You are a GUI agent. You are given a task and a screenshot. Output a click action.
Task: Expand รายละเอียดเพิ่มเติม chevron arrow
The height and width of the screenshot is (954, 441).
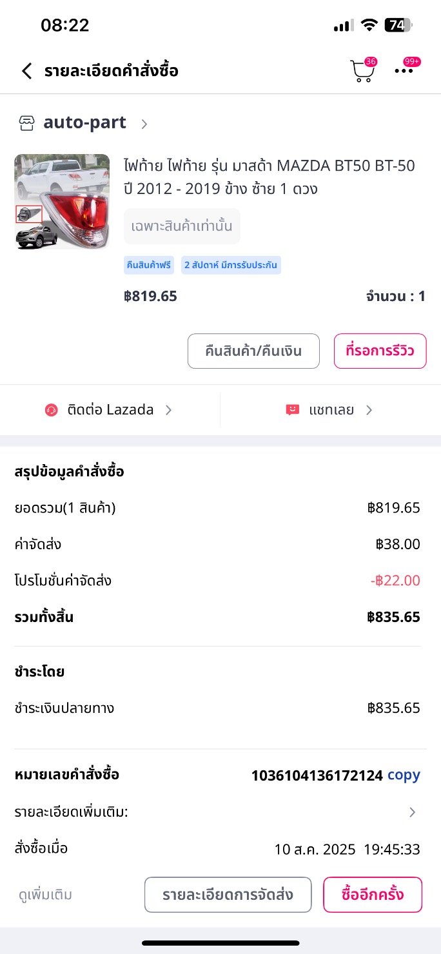(x=413, y=812)
